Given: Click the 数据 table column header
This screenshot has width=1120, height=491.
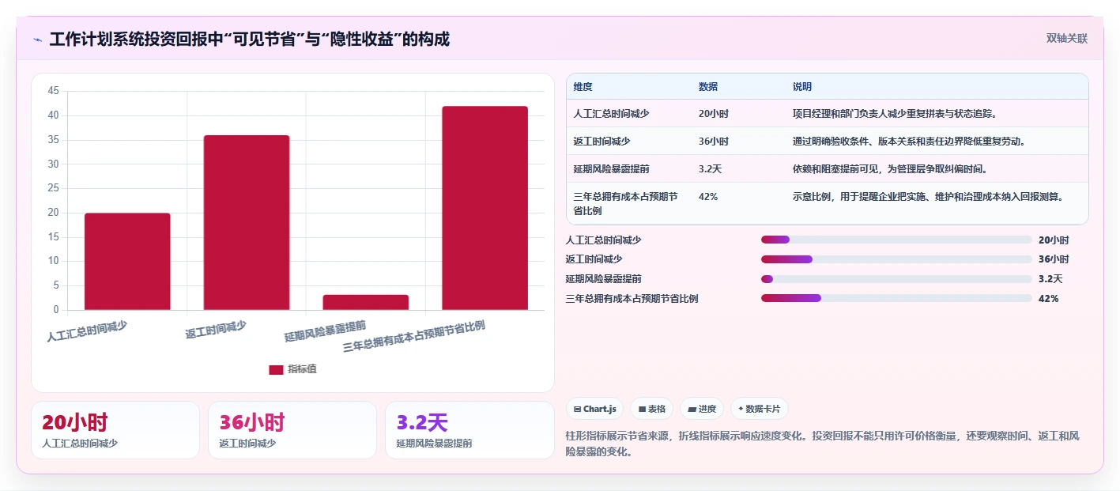Looking at the screenshot, I should pyautogui.click(x=708, y=87).
